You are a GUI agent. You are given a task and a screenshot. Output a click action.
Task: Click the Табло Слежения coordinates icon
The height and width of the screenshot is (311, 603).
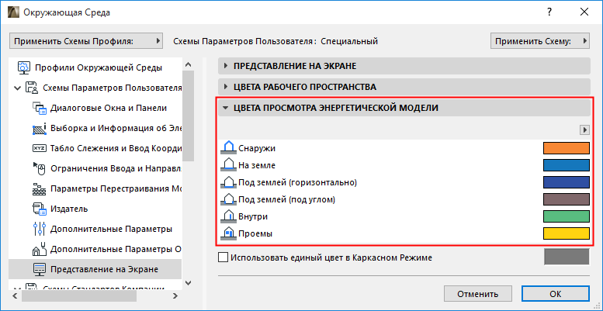pos(40,148)
